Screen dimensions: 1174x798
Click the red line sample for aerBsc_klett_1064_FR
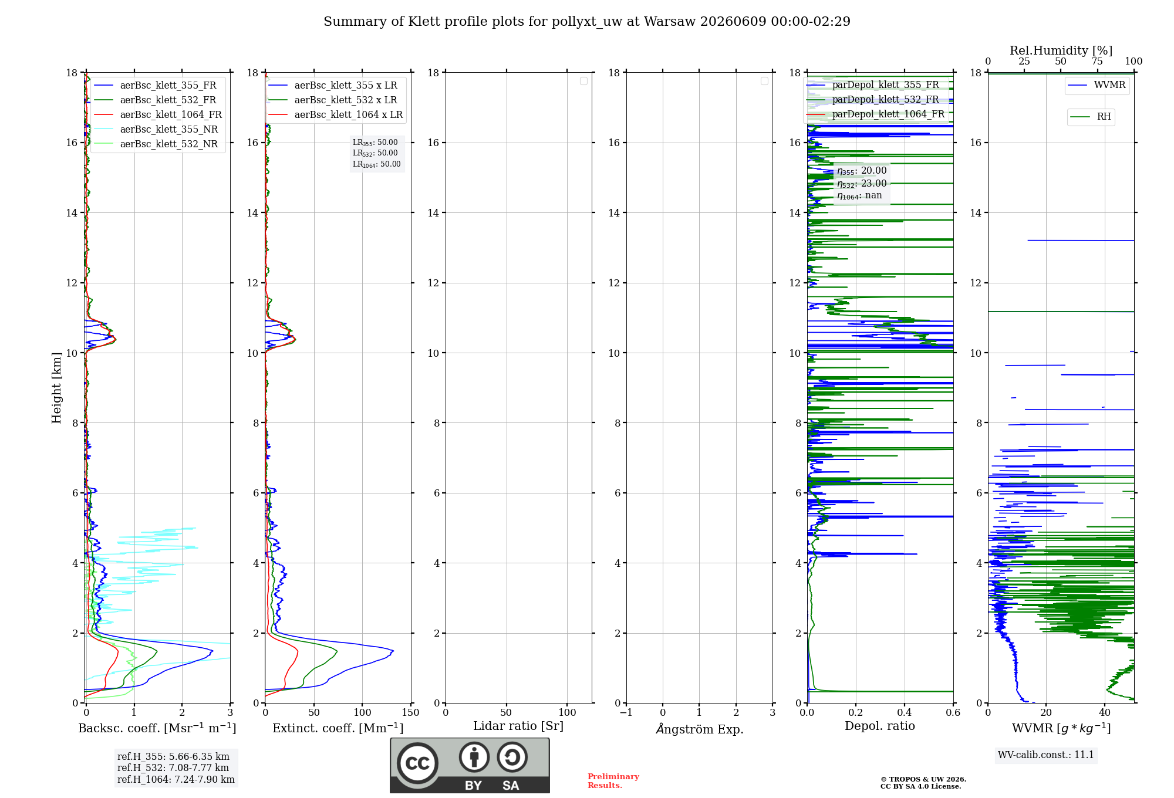point(103,115)
